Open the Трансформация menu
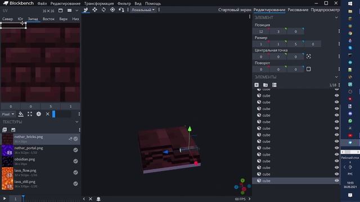Screen dimensions: 360x202 pyautogui.click(x=99, y=3)
